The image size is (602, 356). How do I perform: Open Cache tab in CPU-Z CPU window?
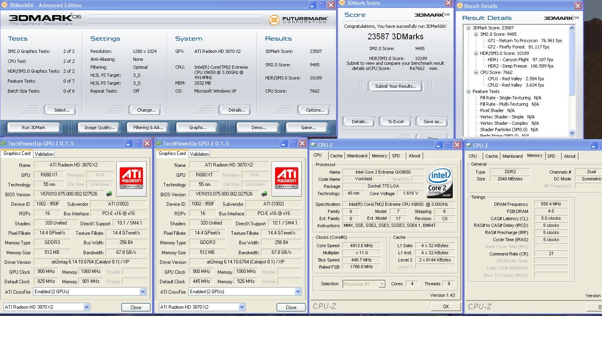[336, 156]
